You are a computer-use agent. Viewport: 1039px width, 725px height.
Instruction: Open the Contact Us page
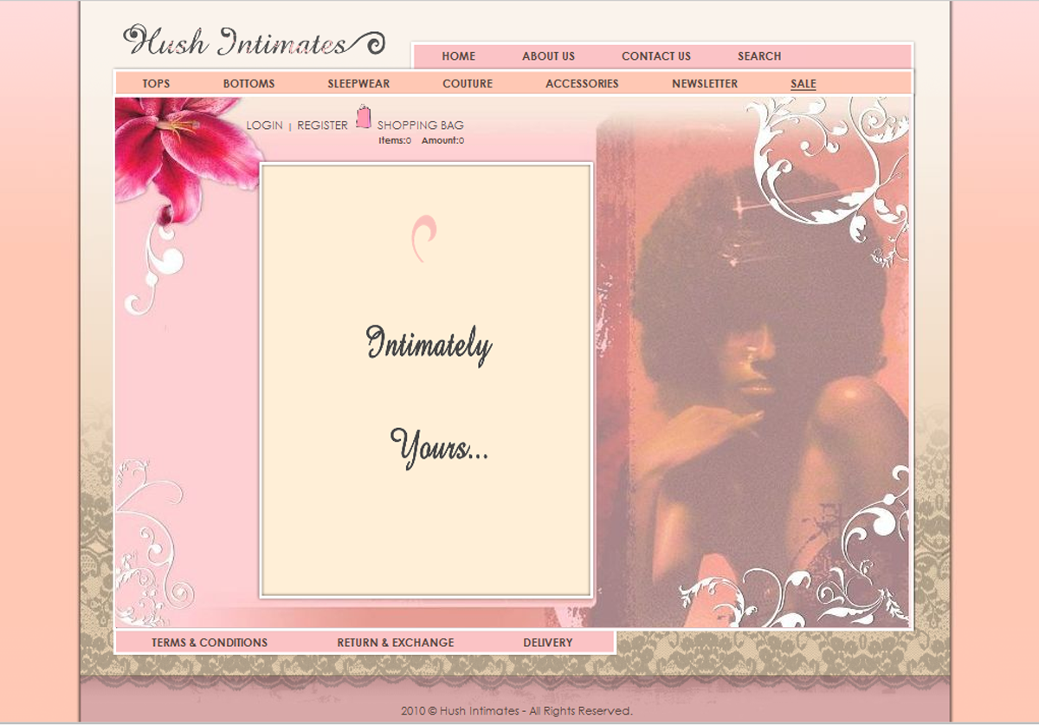(655, 56)
